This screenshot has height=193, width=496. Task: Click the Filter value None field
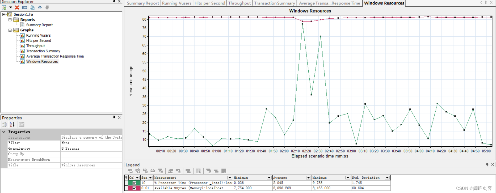pyautogui.click(x=91, y=143)
